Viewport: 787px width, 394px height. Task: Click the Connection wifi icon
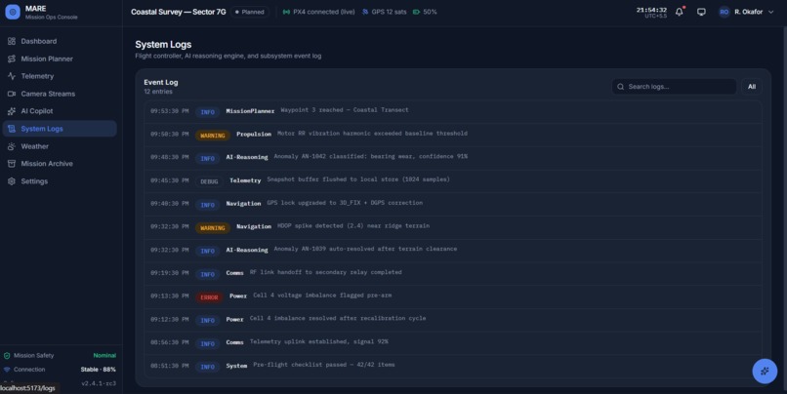click(7, 370)
